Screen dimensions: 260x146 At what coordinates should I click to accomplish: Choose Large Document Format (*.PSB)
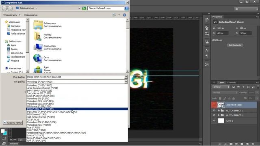tap(77, 88)
